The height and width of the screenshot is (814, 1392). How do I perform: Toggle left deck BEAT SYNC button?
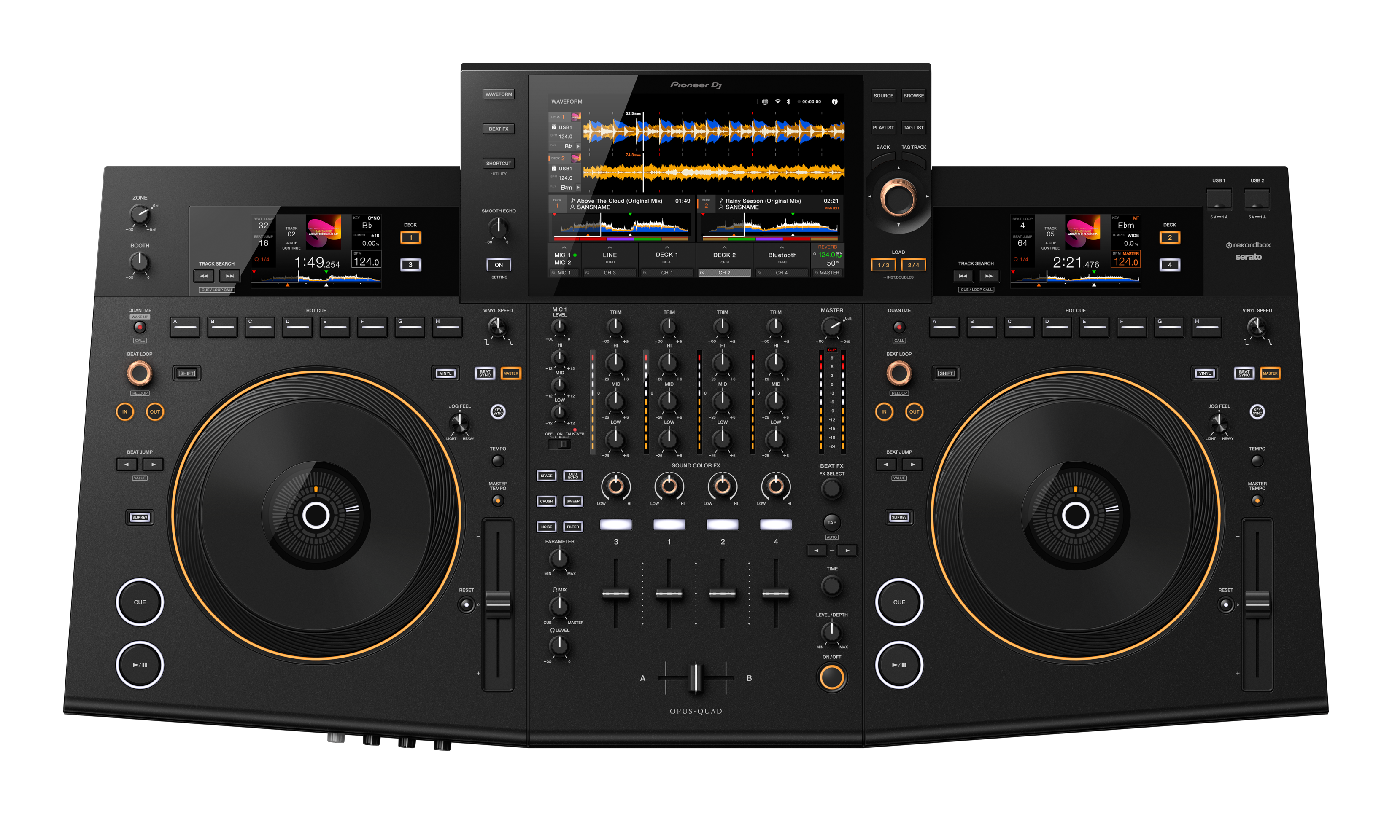tap(485, 373)
